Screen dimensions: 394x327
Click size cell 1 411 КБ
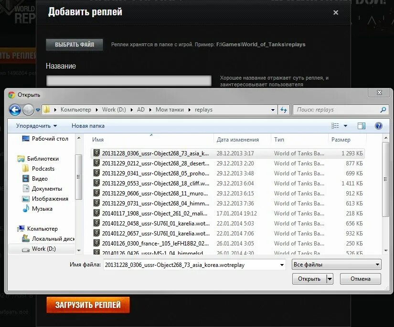point(352,184)
